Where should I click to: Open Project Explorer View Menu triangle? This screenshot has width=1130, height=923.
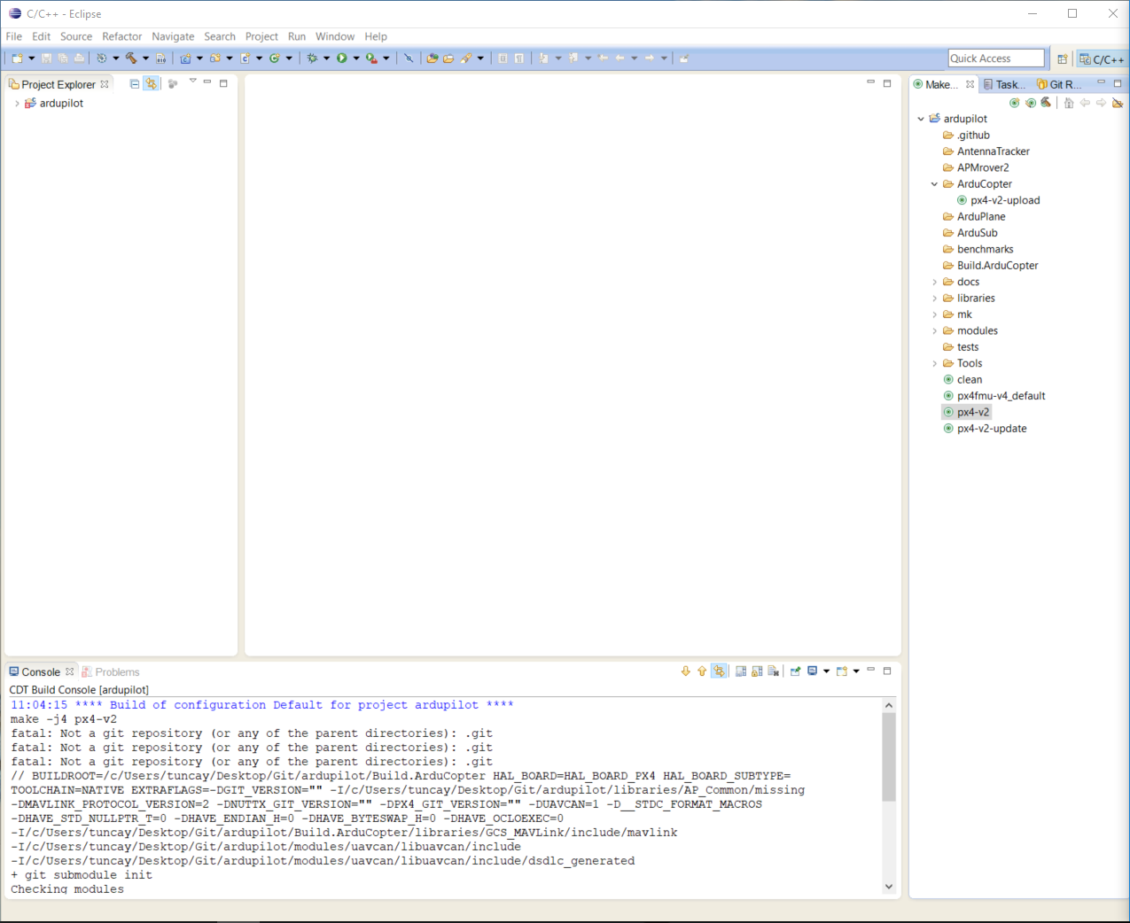click(192, 81)
